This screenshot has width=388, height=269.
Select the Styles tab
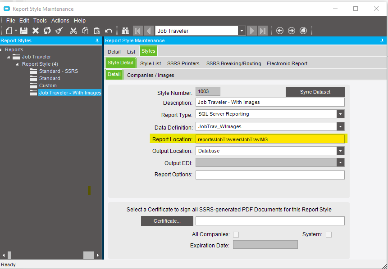click(x=148, y=51)
